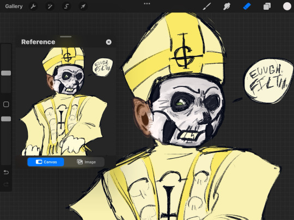Redo the last undone stroke
Image resolution: width=294 pixels, height=220 pixels.
[x=6, y=185]
